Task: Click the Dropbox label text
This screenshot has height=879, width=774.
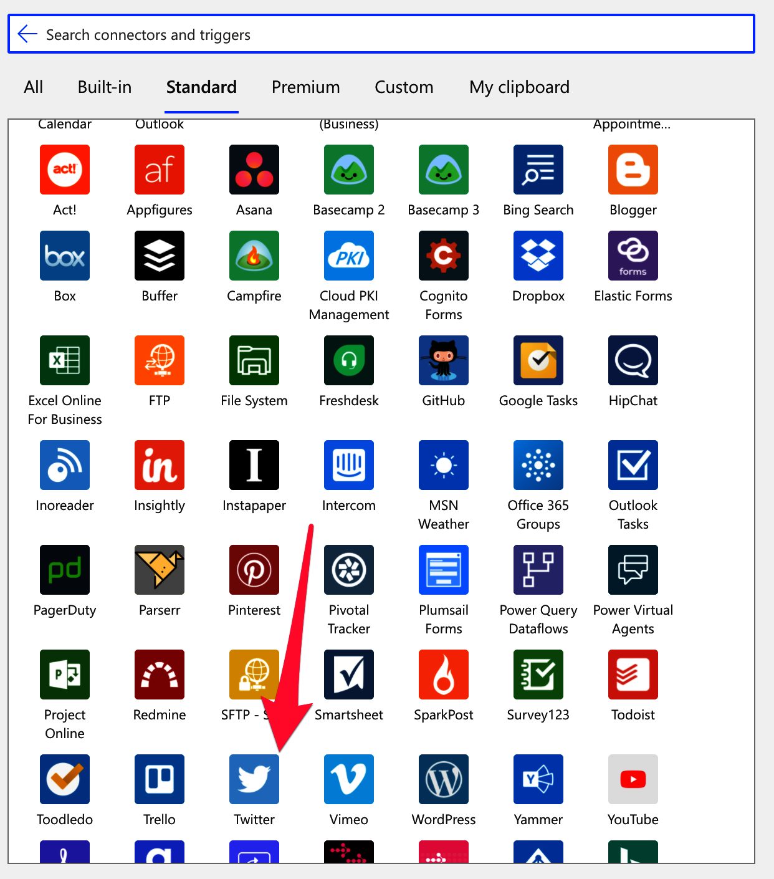Action: click(x=538, y=296)
